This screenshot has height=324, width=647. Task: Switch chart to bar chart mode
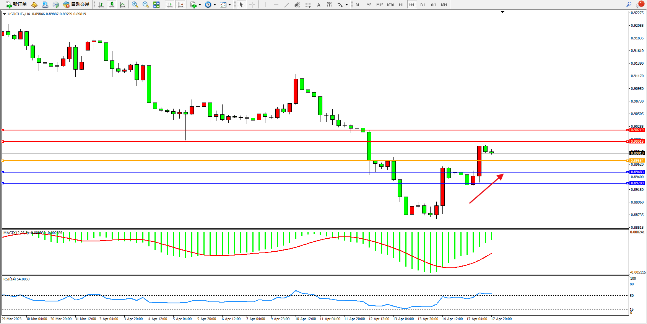coord(101,5)
